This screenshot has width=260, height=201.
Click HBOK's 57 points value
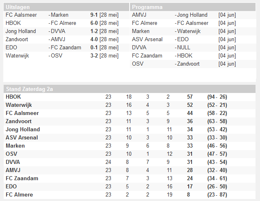point(189,97)
